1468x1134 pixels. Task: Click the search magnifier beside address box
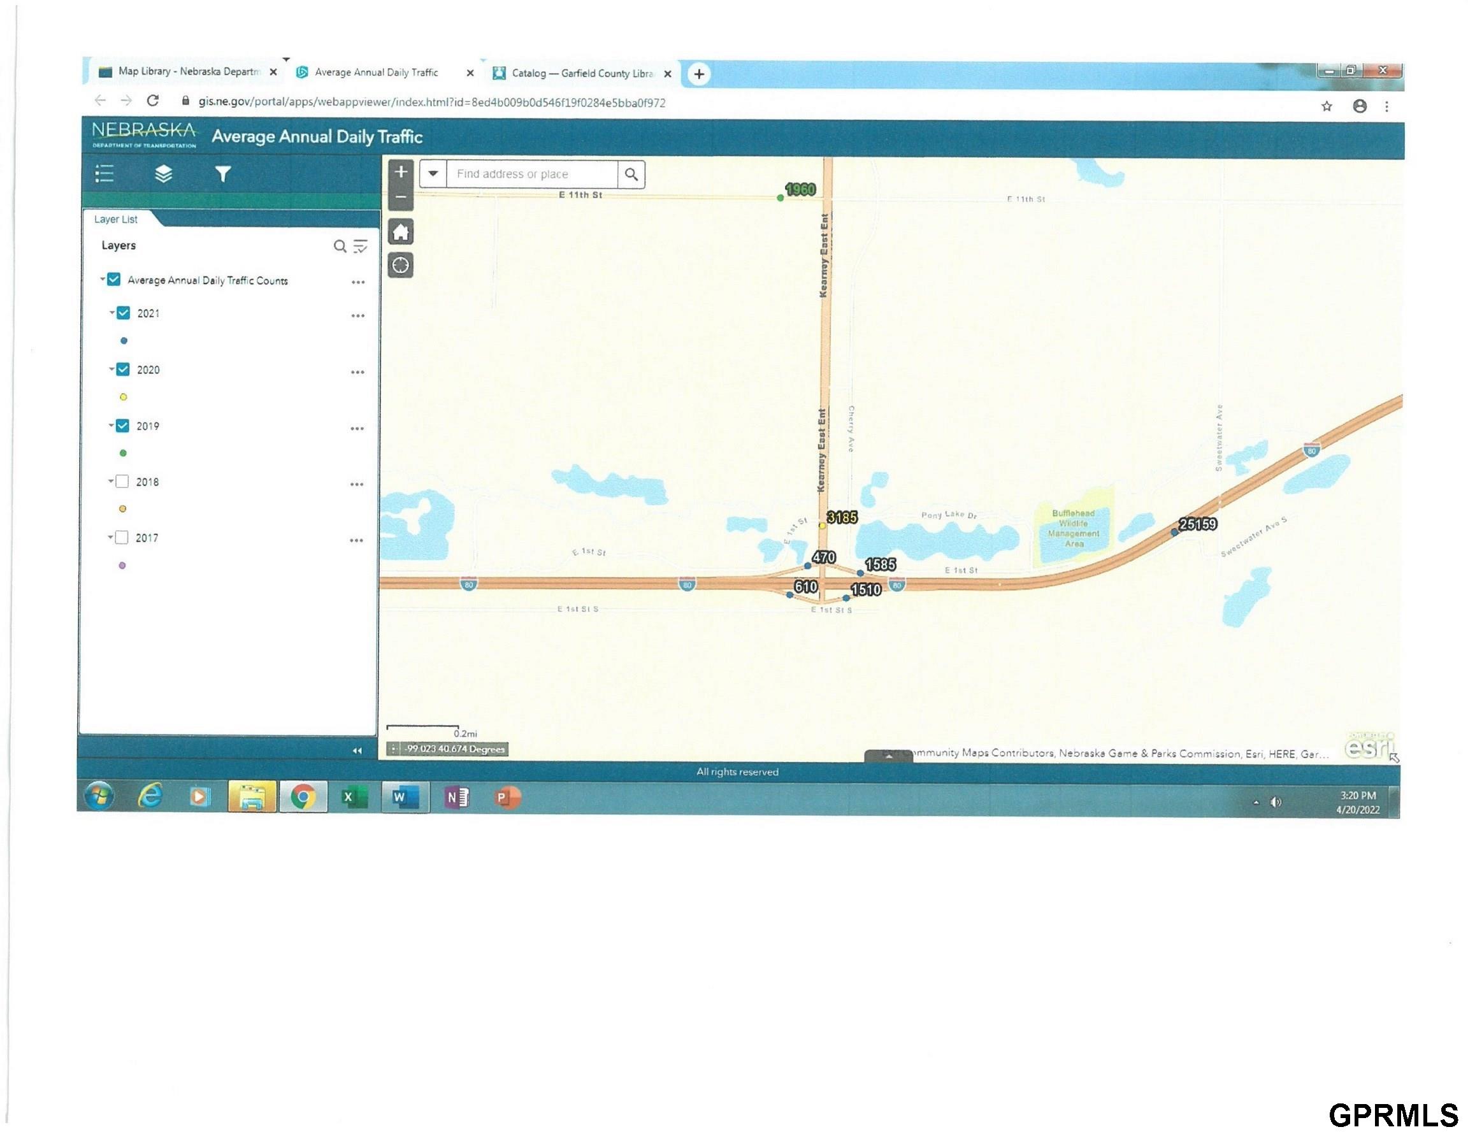631,175
